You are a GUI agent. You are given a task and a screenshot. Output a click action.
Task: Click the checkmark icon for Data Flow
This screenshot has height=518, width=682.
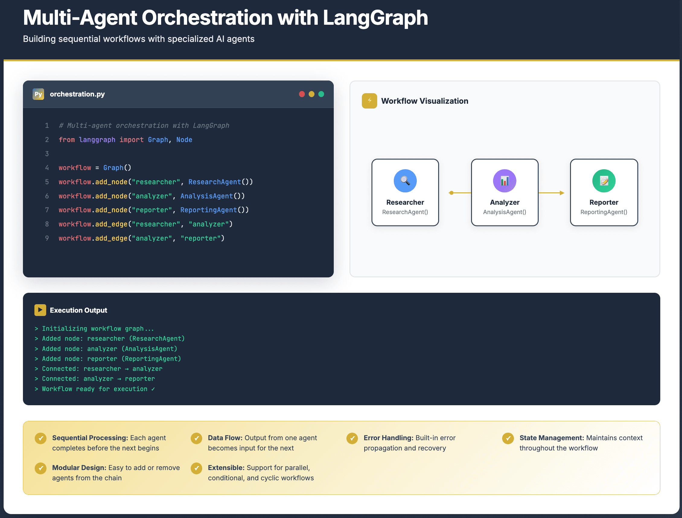click(x=196, y=438)
